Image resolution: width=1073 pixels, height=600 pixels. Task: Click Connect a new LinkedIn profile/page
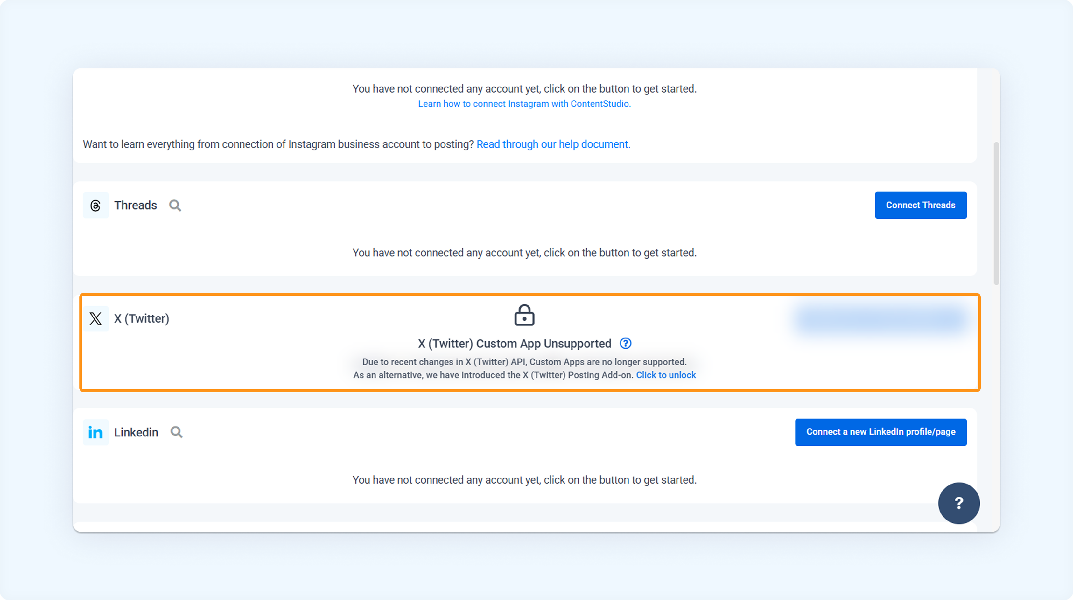[881, 432]
